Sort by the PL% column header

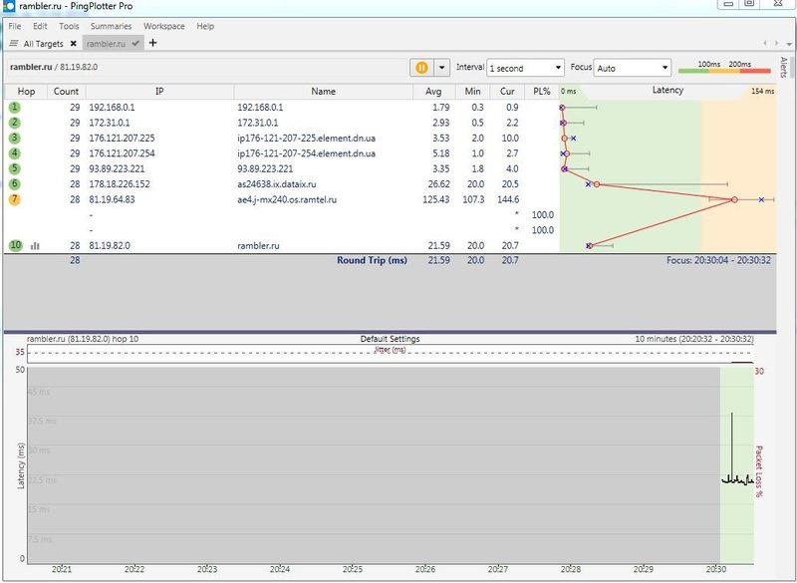click(x=542, y=92)
